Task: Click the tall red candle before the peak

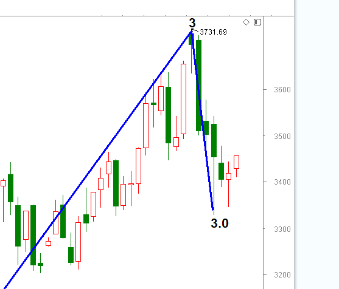Action: click(184, 99)
